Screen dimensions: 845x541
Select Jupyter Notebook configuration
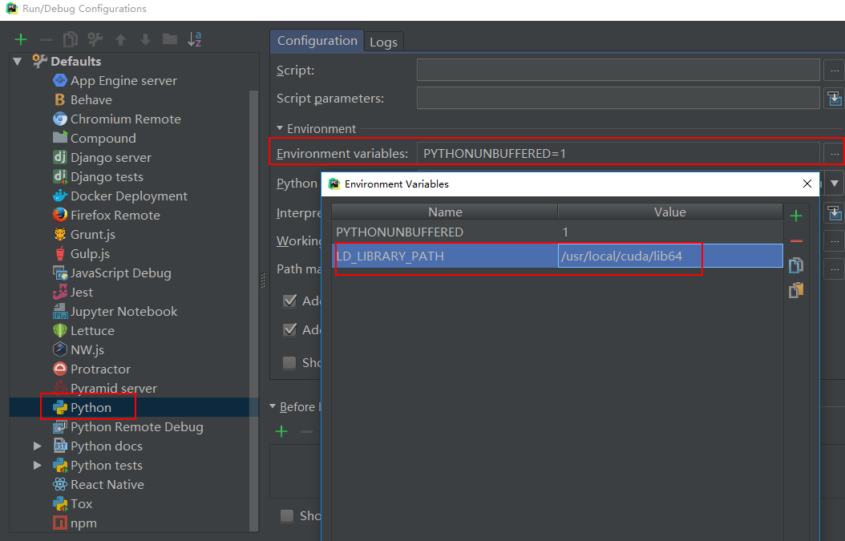[x=123, y=312]
